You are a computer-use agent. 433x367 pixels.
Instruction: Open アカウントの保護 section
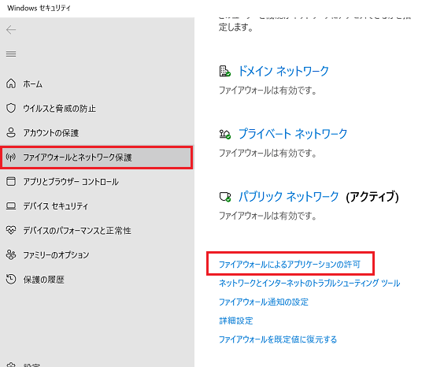(x=51, y=133)
